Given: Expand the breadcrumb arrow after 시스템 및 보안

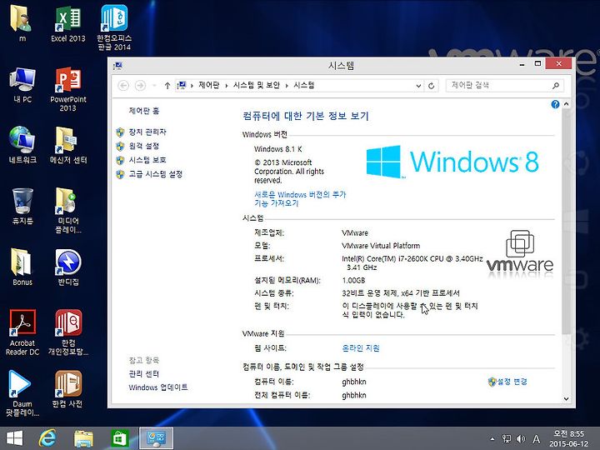Looking at the screenshot, I should (x=287, y=86).
